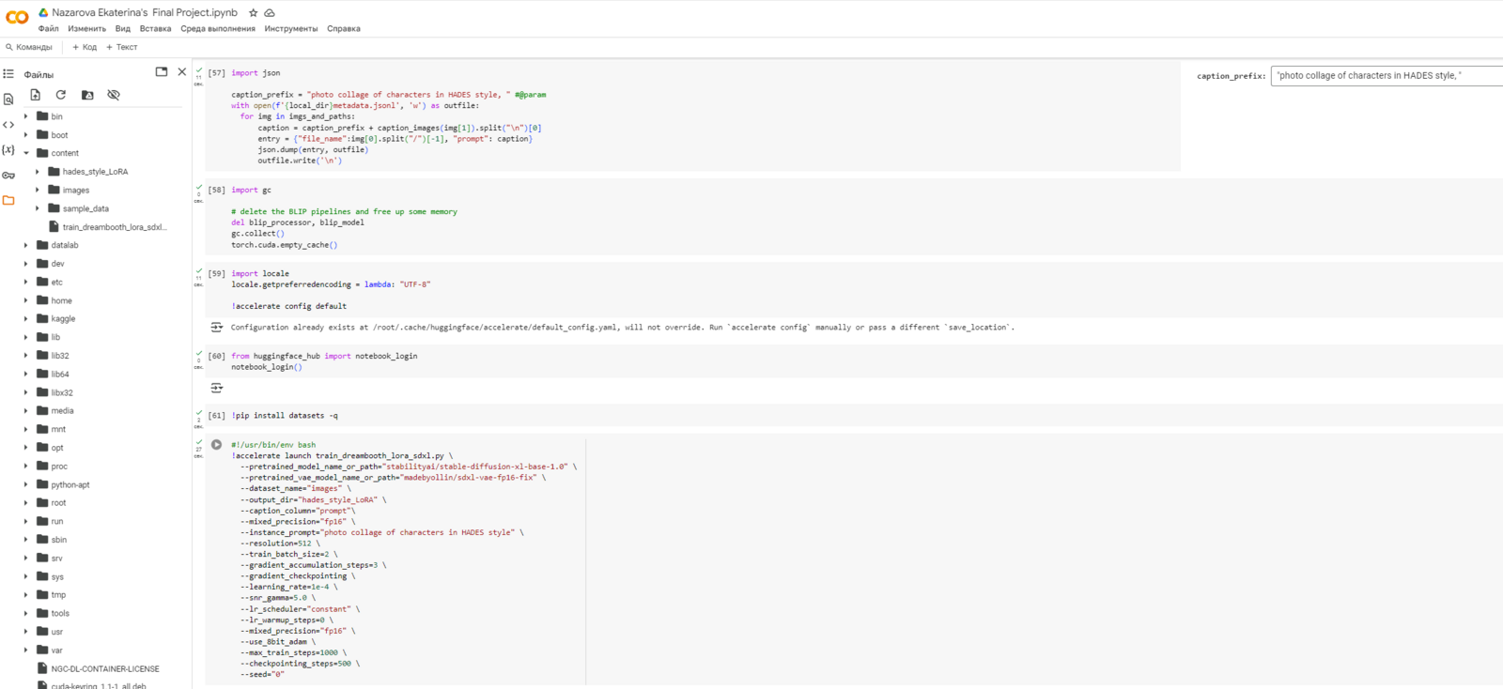Open the find and replace sidebar icon
The image size is (1503, 689).
click(x=8, y=99)
